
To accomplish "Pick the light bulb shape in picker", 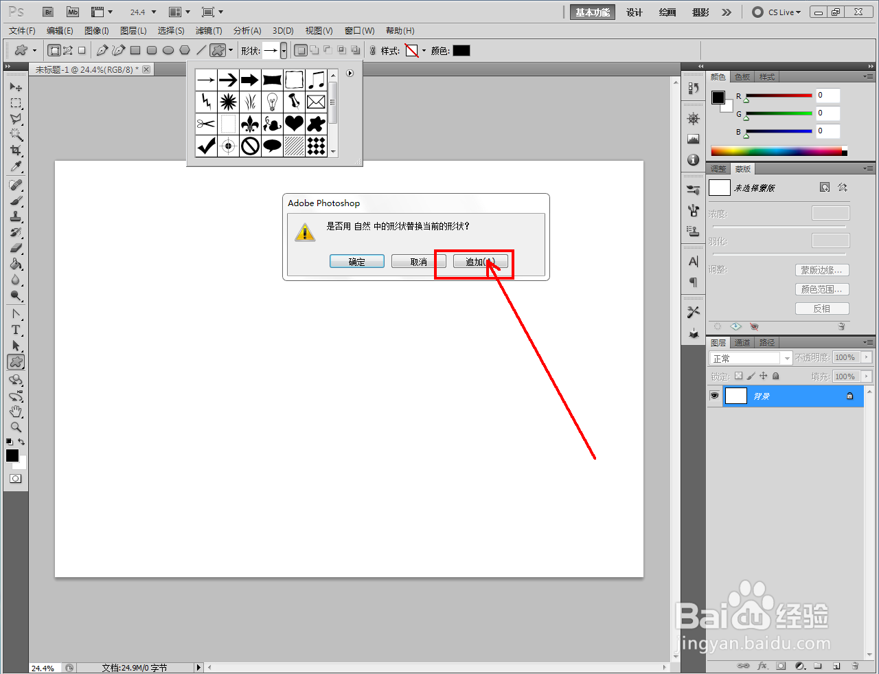I will click(x=272, y=102).
